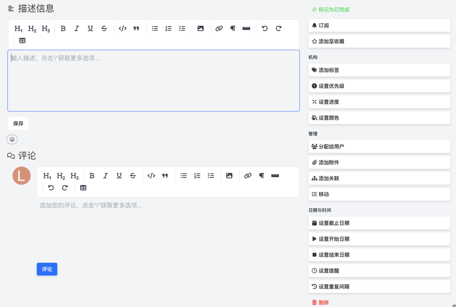Set priority via 设置优先级
Image resolution: width=456 pixels, height=307 pixels.
point(379,86)
